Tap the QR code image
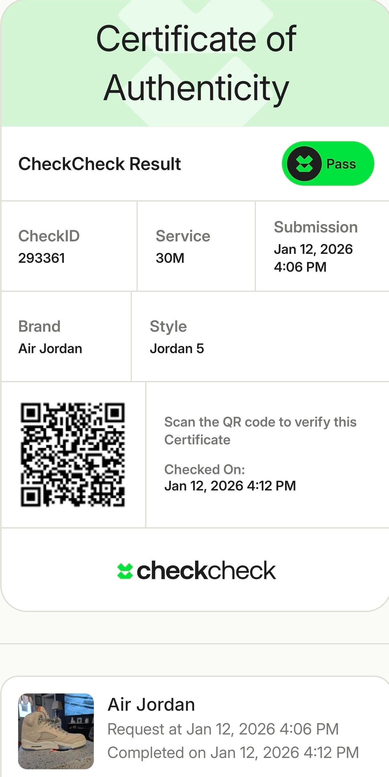The image size is (389, 777). click(x=72, y=455)
